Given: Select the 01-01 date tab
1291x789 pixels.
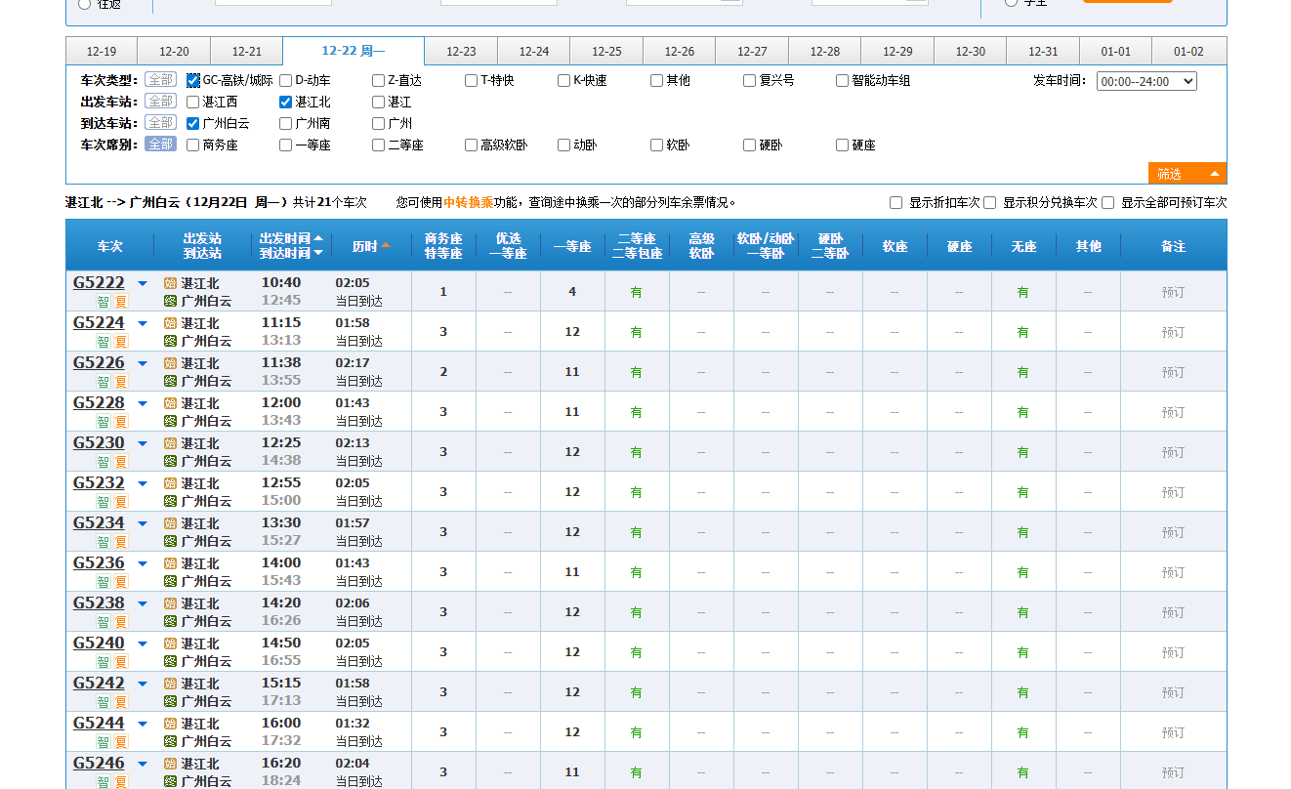Looking at the screenshot, I should point(1115,52).
